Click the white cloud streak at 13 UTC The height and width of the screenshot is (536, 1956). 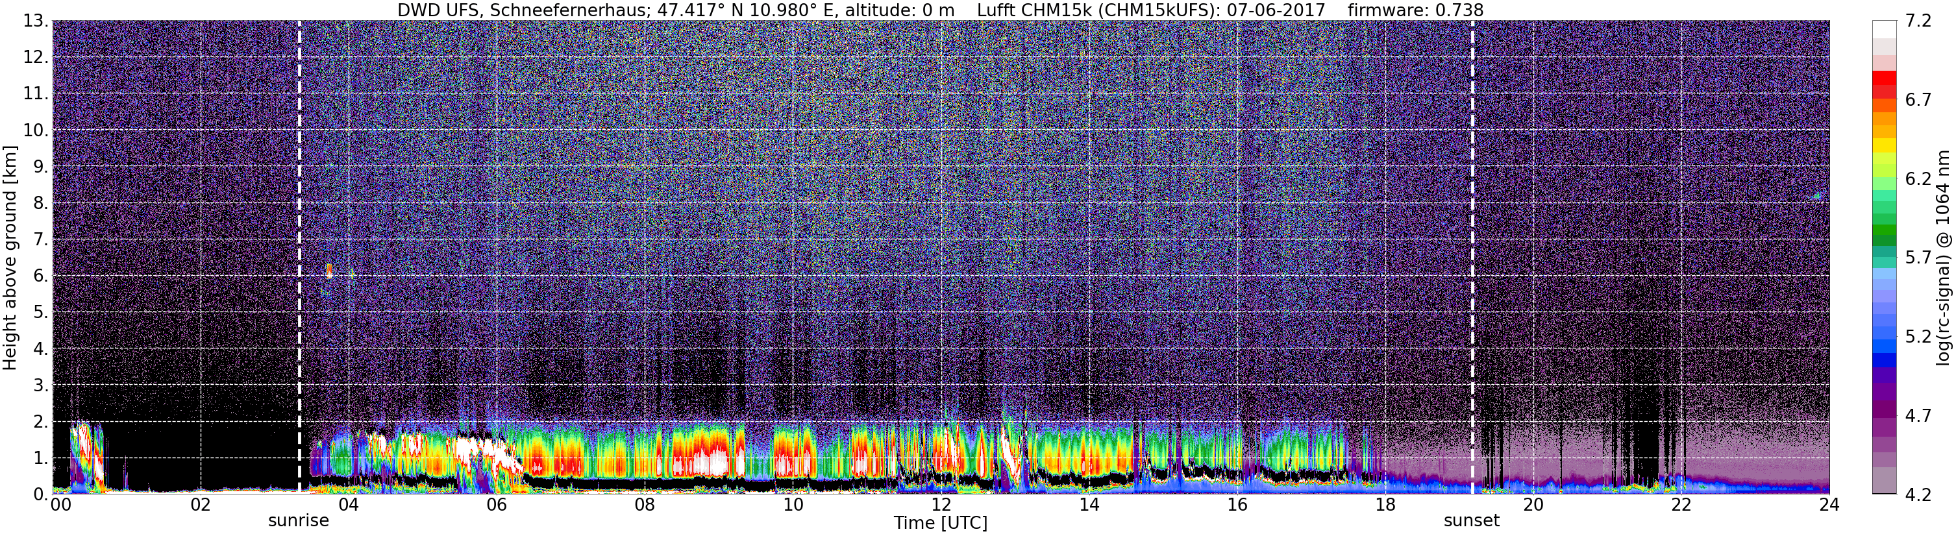tap(1010, 453)
